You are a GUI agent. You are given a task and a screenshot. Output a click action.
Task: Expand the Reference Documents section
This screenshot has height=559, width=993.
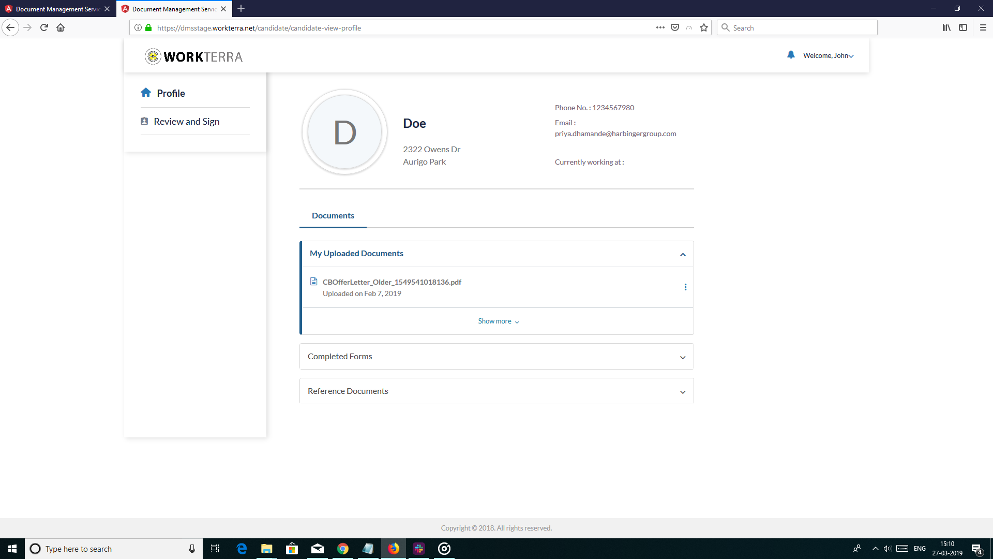point(683,392)
